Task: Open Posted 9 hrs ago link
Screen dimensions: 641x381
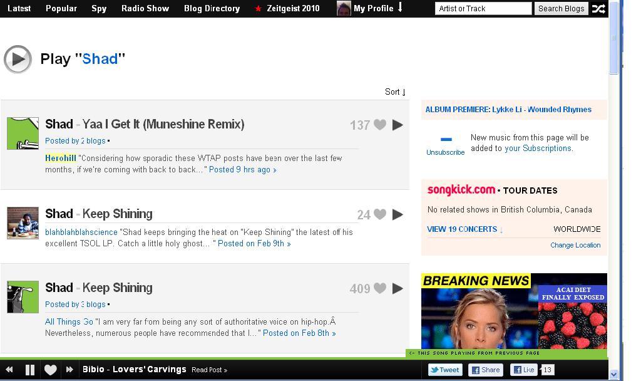Action: 242,169
